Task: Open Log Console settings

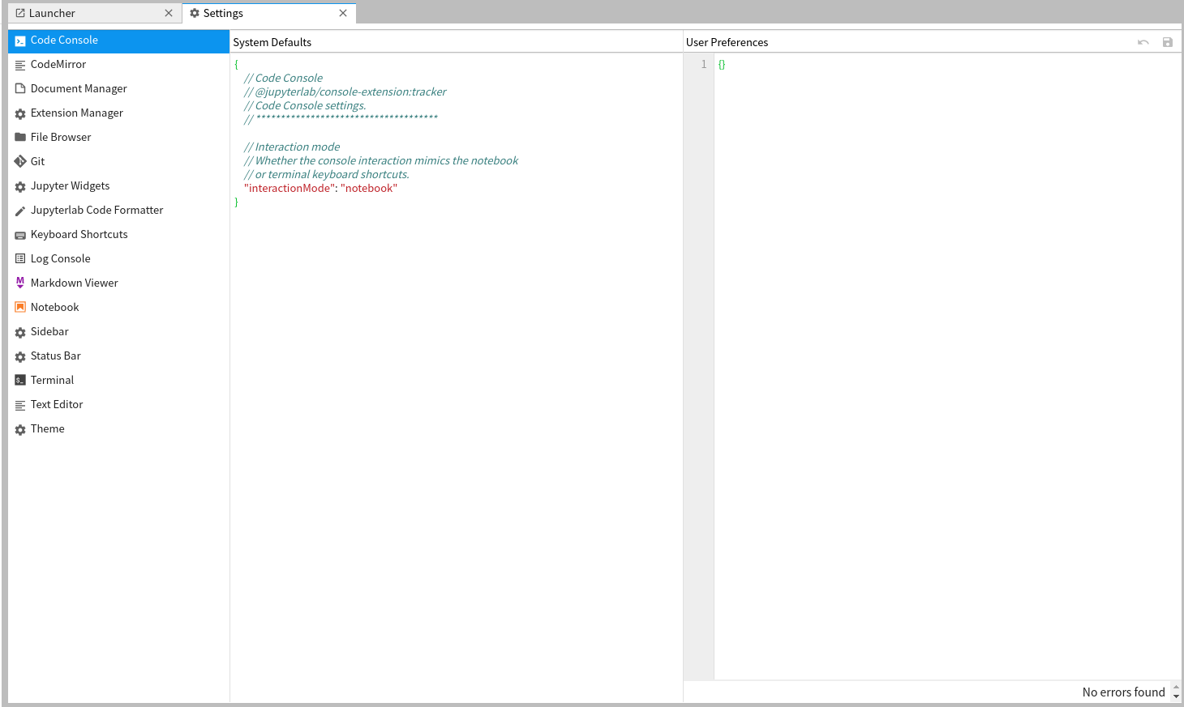Action: pyautogui.click(x=118, y=259)
